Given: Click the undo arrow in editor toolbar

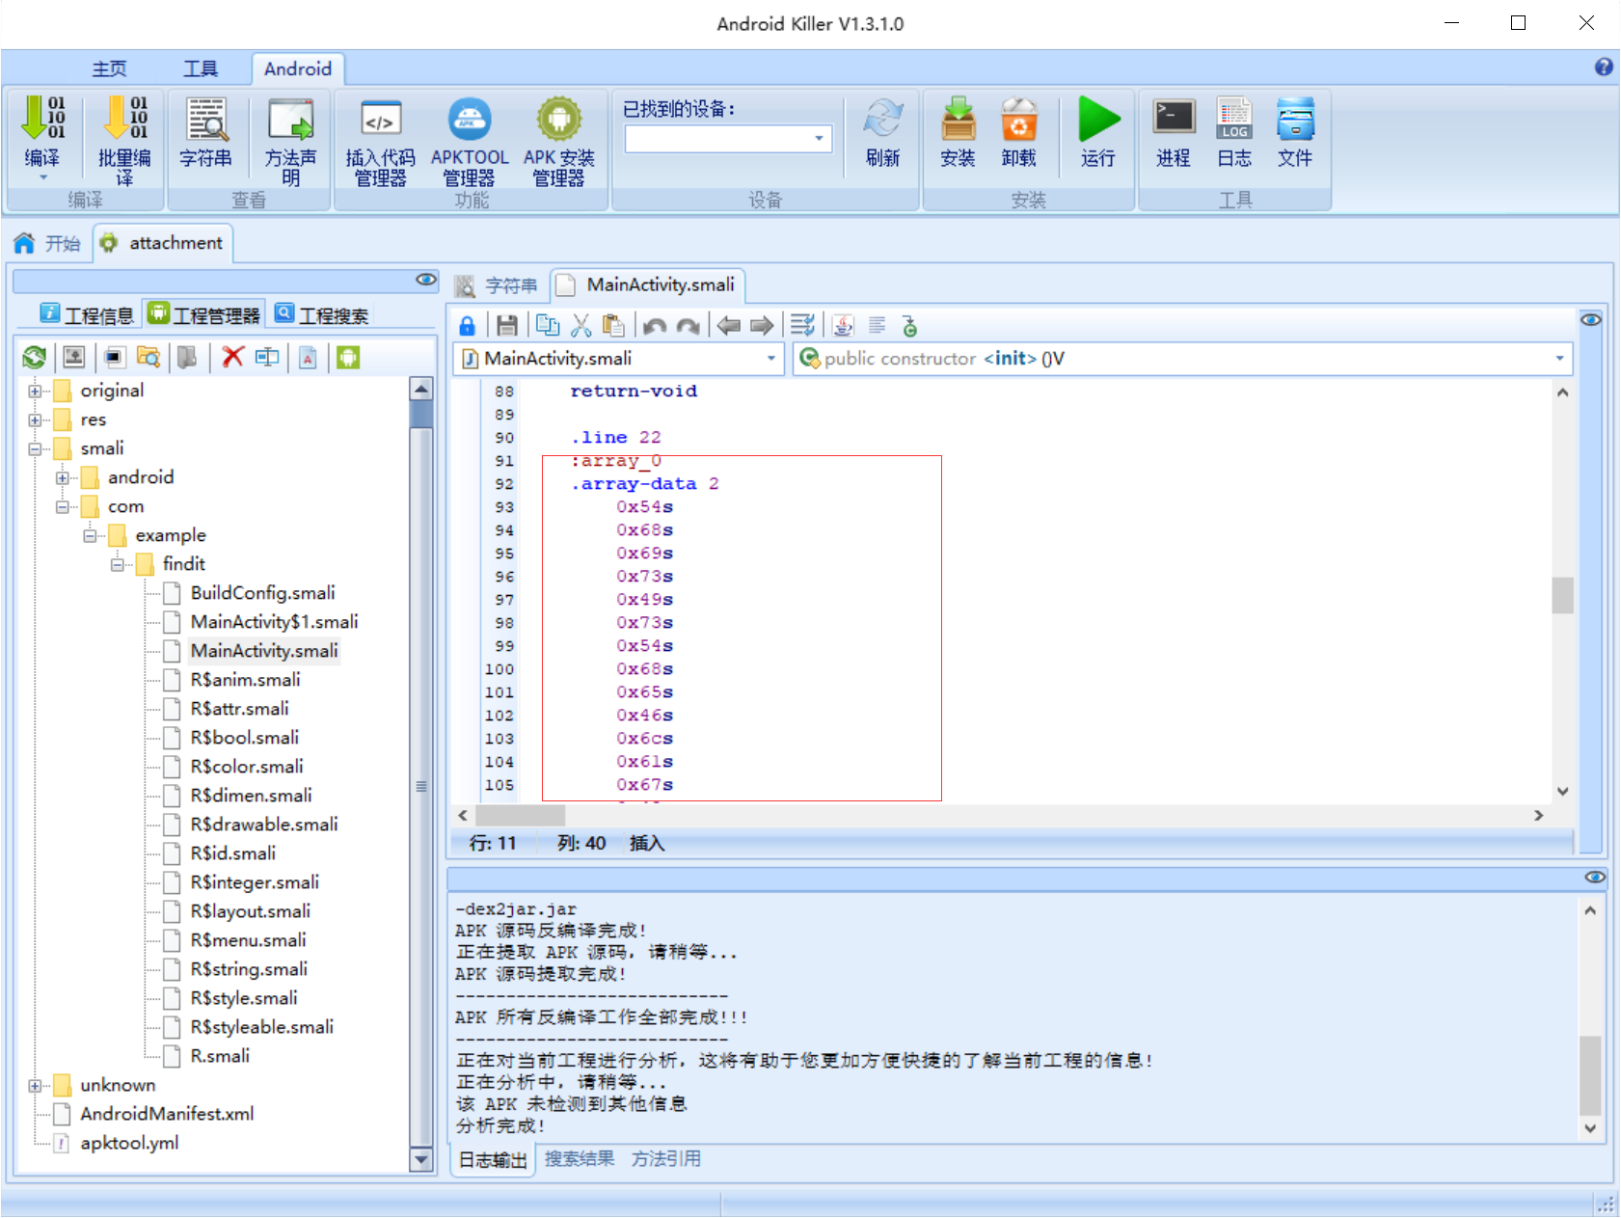Looking at the screenshot, I should pos(655,326).
